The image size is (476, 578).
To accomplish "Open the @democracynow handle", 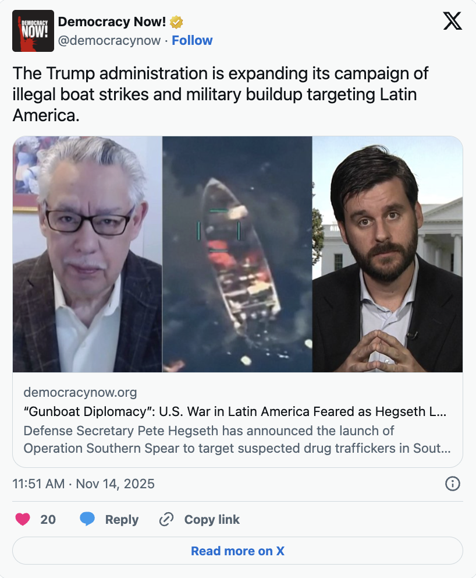I will (x=109, y=40).
